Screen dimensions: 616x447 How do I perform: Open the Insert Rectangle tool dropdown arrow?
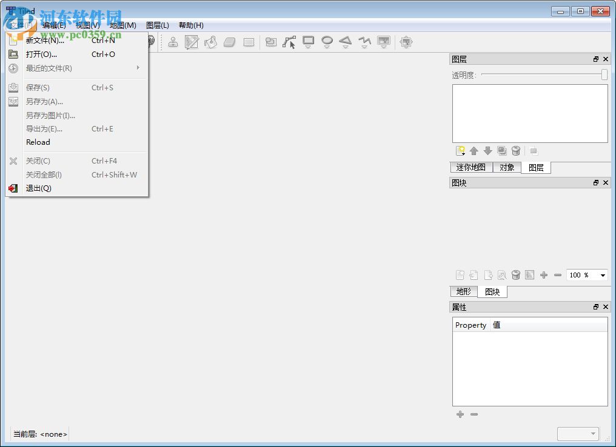(308, 47)
